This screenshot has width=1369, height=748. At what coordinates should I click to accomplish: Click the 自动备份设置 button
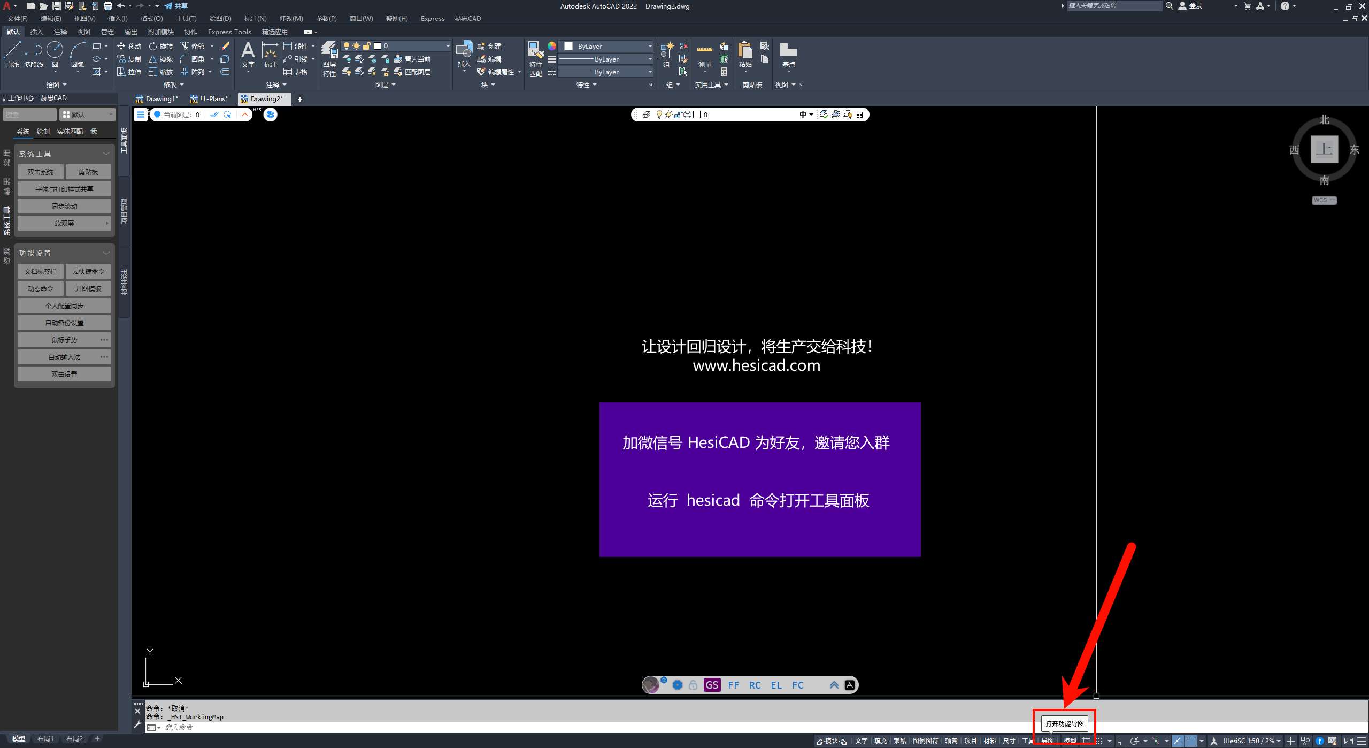tap(64, 323)
